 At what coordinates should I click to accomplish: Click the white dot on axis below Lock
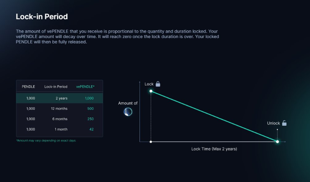point(151,142)
